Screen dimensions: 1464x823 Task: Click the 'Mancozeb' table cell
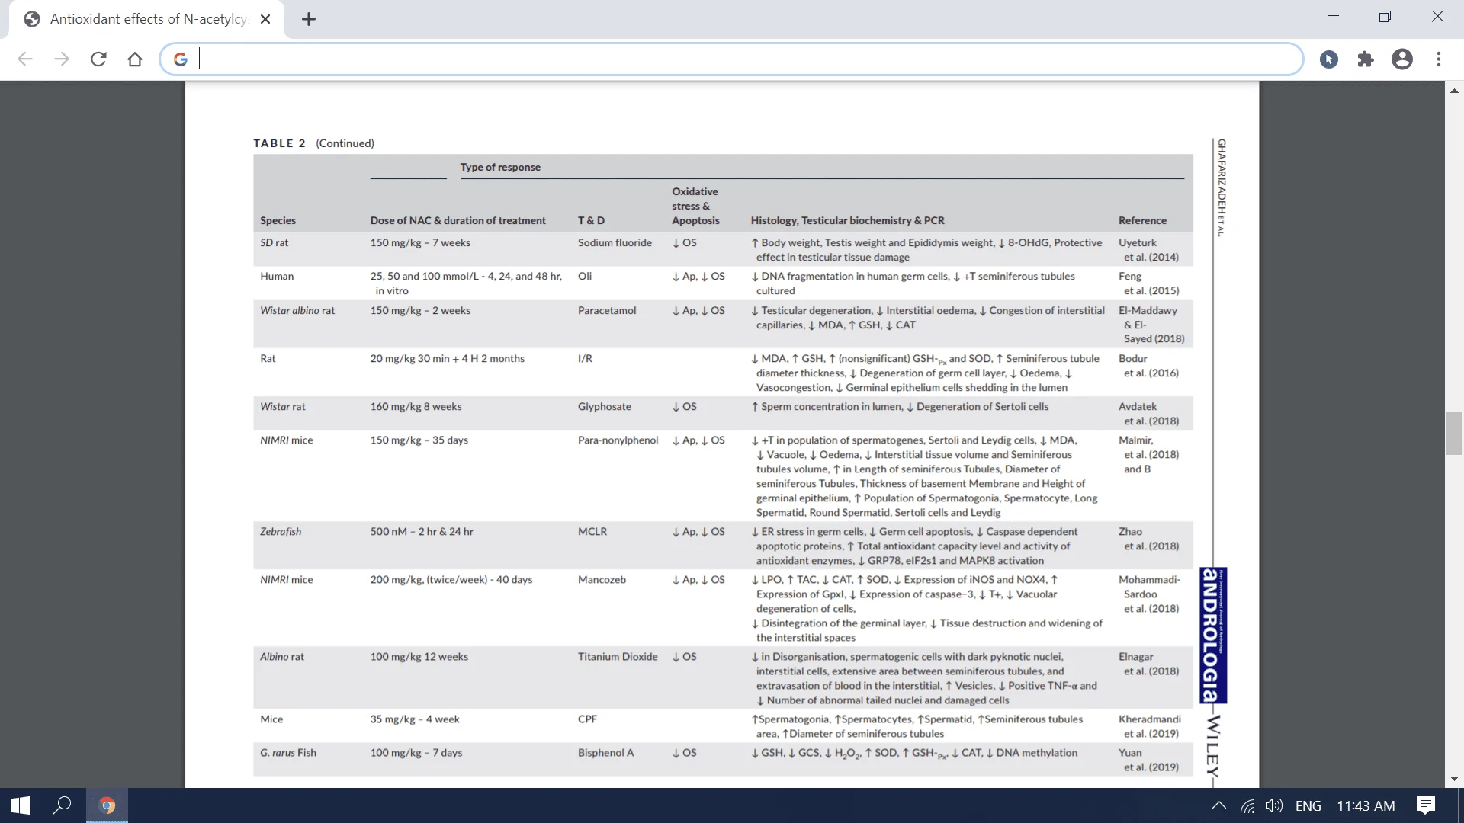(602, 579)
